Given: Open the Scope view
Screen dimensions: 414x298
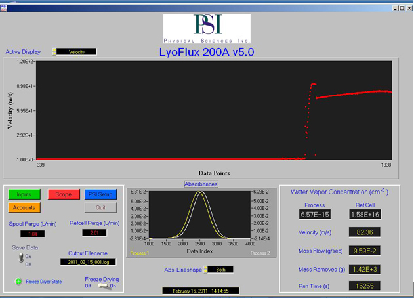Looking at the screenshot, I should pos(64,194).
